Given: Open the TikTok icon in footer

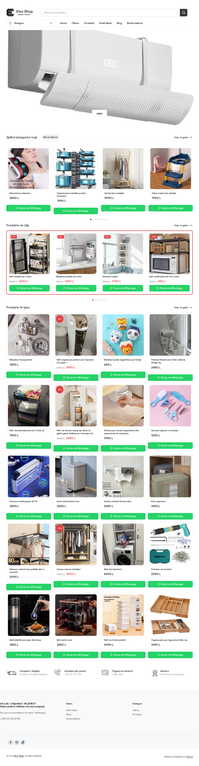Looking at the screenshot, I should pyautogui.click(x=23, y=742).
